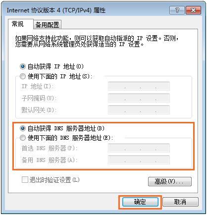Click the 子网掩码 input field
The height and width of the screenshot is (215, 207).
click(139, 98)
